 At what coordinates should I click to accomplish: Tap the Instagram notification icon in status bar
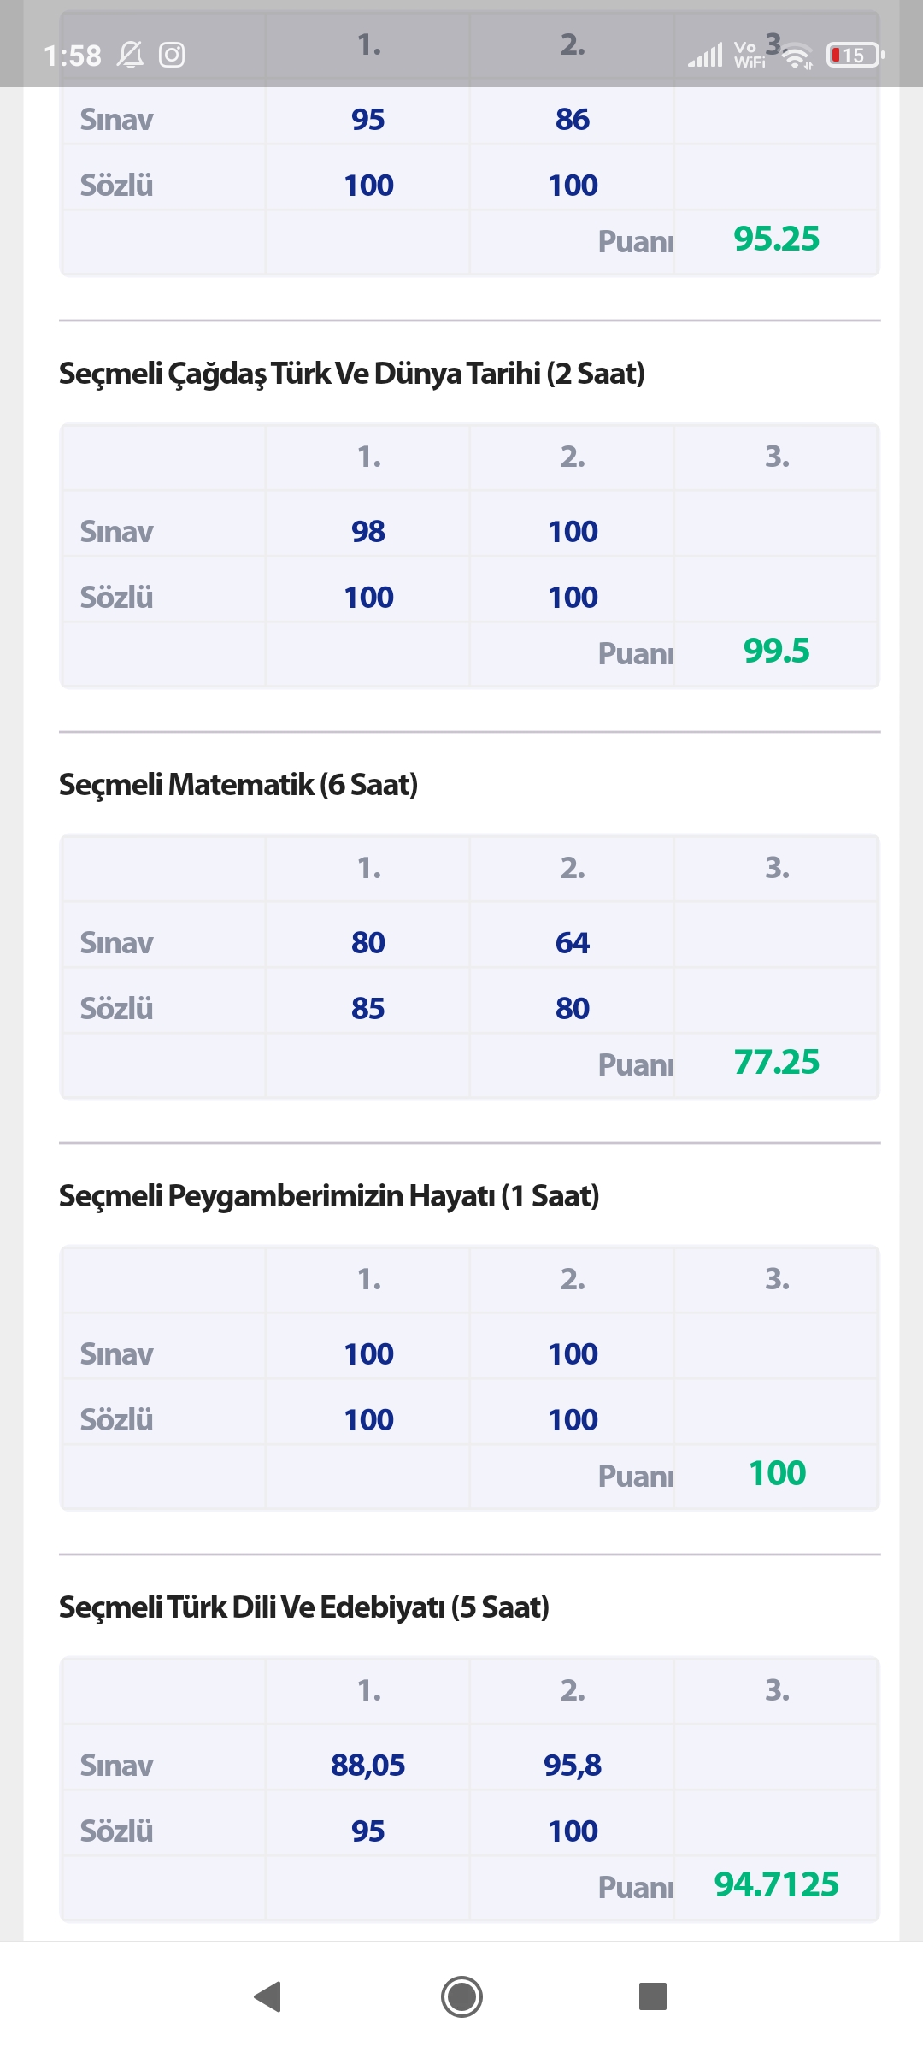tap(172, 56)
